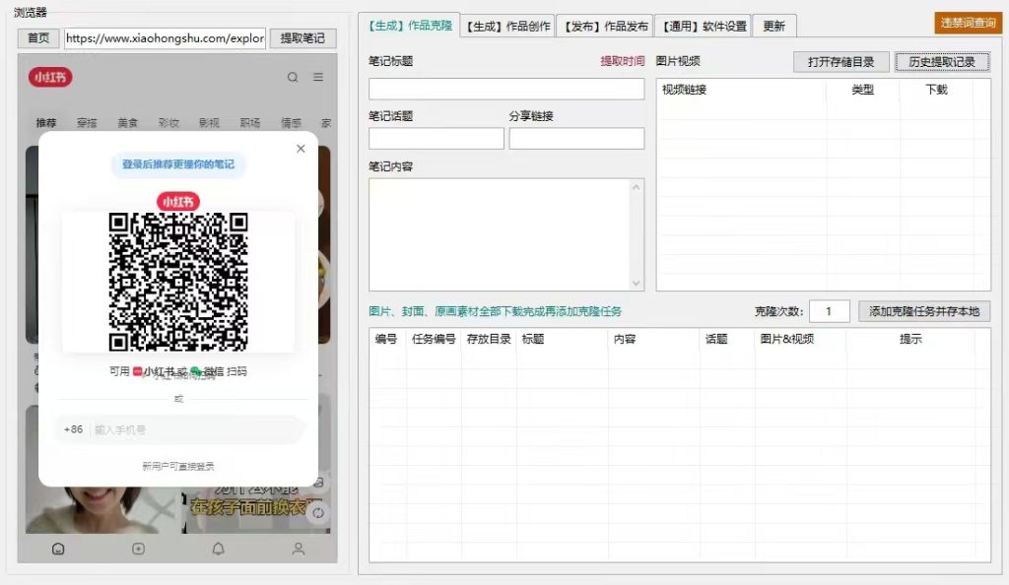
Task: Click inside the 克隆次数 number field
Action: 829,310
